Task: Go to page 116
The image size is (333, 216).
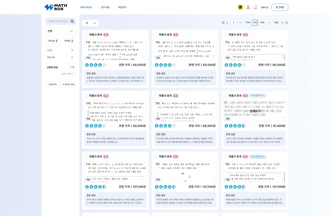Action: pyautogui.click(x=262, y=23)
